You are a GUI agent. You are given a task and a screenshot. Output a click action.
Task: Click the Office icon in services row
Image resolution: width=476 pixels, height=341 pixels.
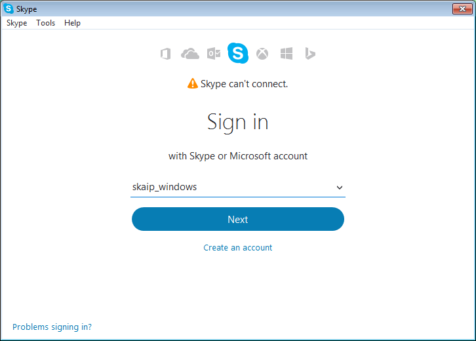tap(165, 54)
